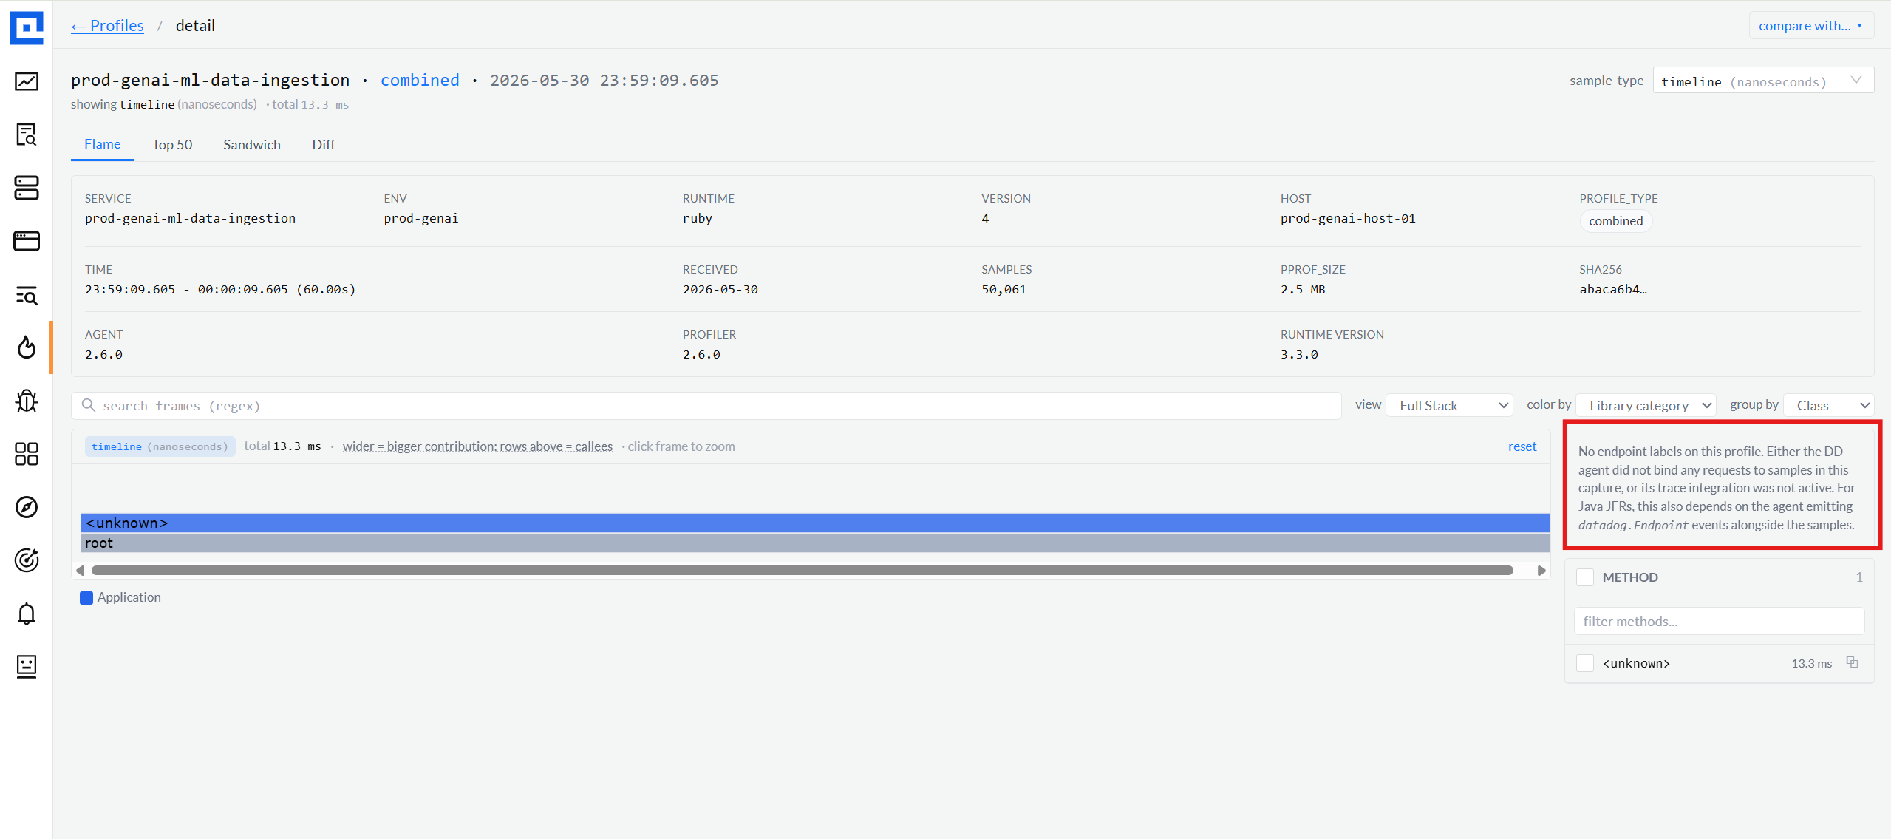Viewport: 1891px width, 839px height.
Task: Switch to the Top 50 tab
Action: (172, 145)
